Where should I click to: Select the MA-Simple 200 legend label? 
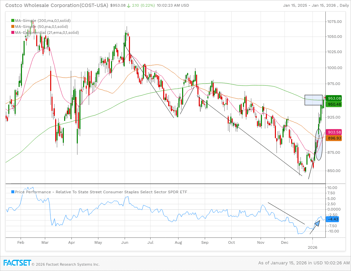(x=43, y=21)
